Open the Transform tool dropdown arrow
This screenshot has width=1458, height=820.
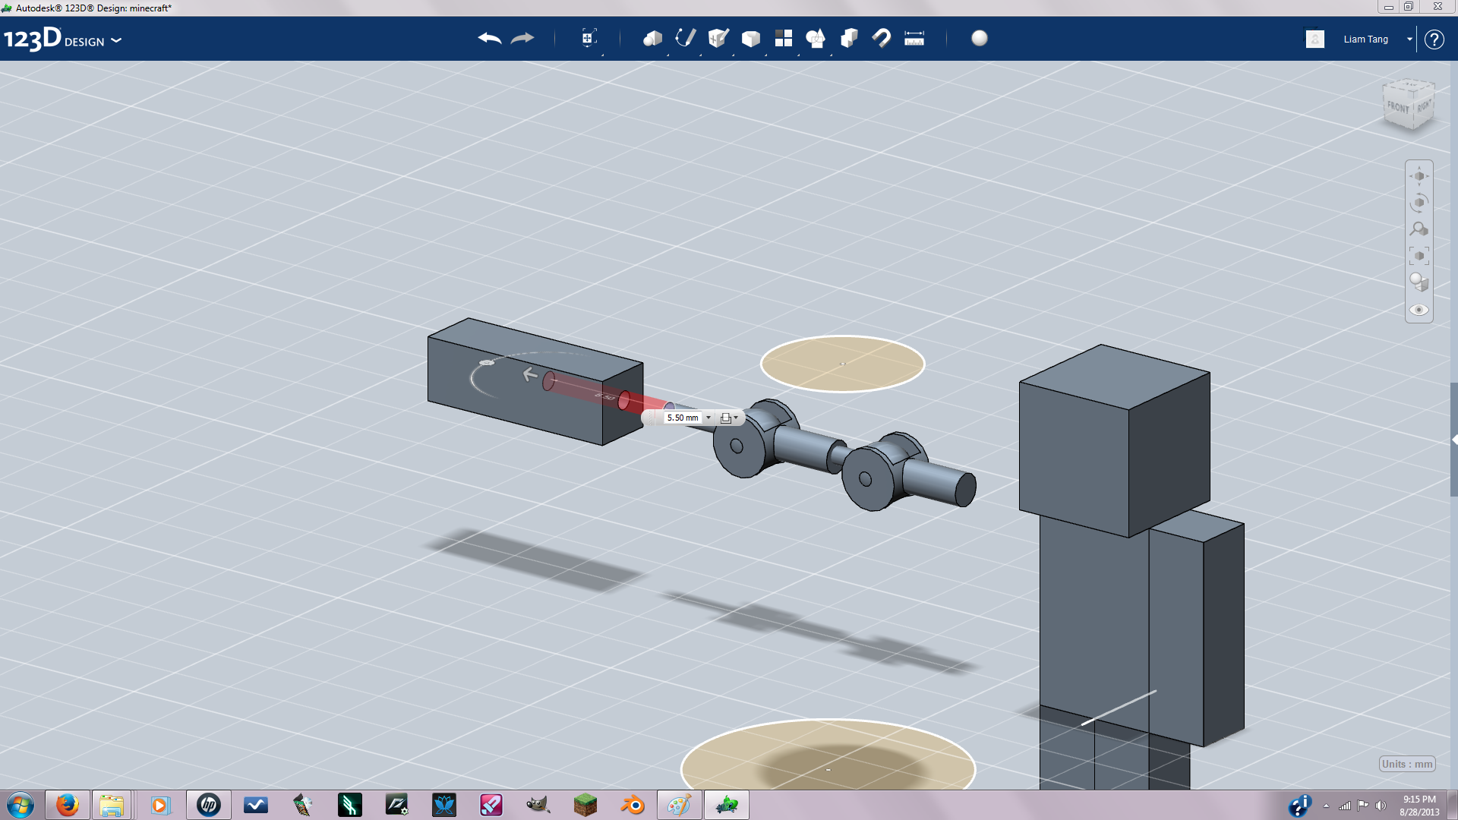(603, 55)
